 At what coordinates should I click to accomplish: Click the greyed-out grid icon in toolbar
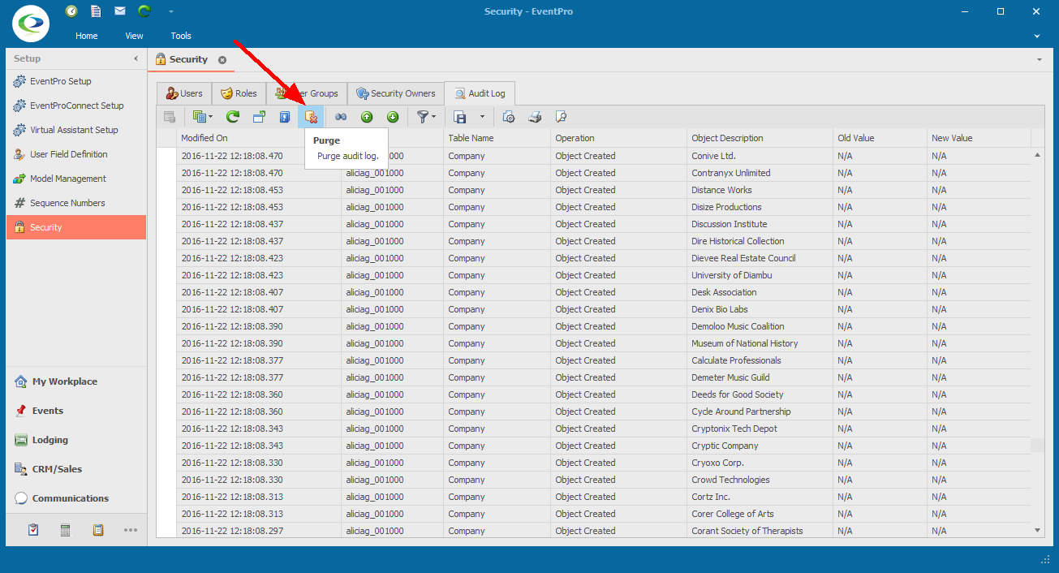coord(170,117)
